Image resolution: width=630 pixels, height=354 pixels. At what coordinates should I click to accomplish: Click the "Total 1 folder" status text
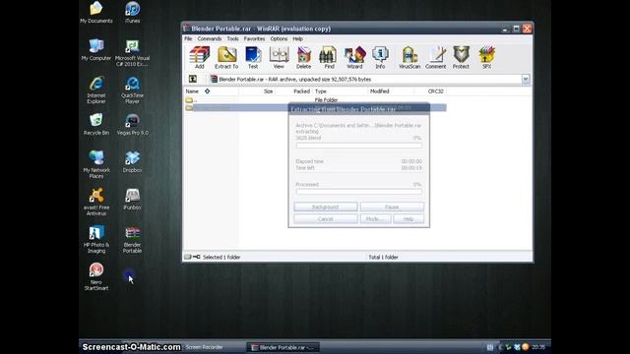tap(383, 258)
